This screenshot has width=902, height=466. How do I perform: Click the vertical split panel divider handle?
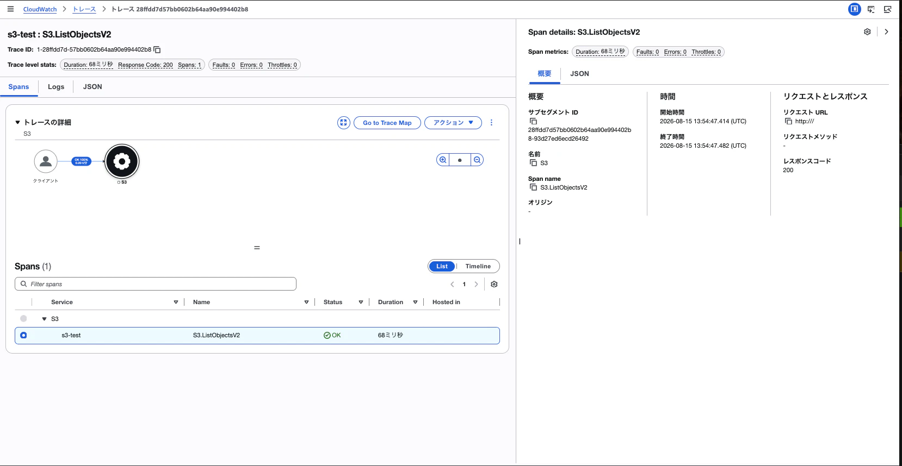[x=520, y=241]
